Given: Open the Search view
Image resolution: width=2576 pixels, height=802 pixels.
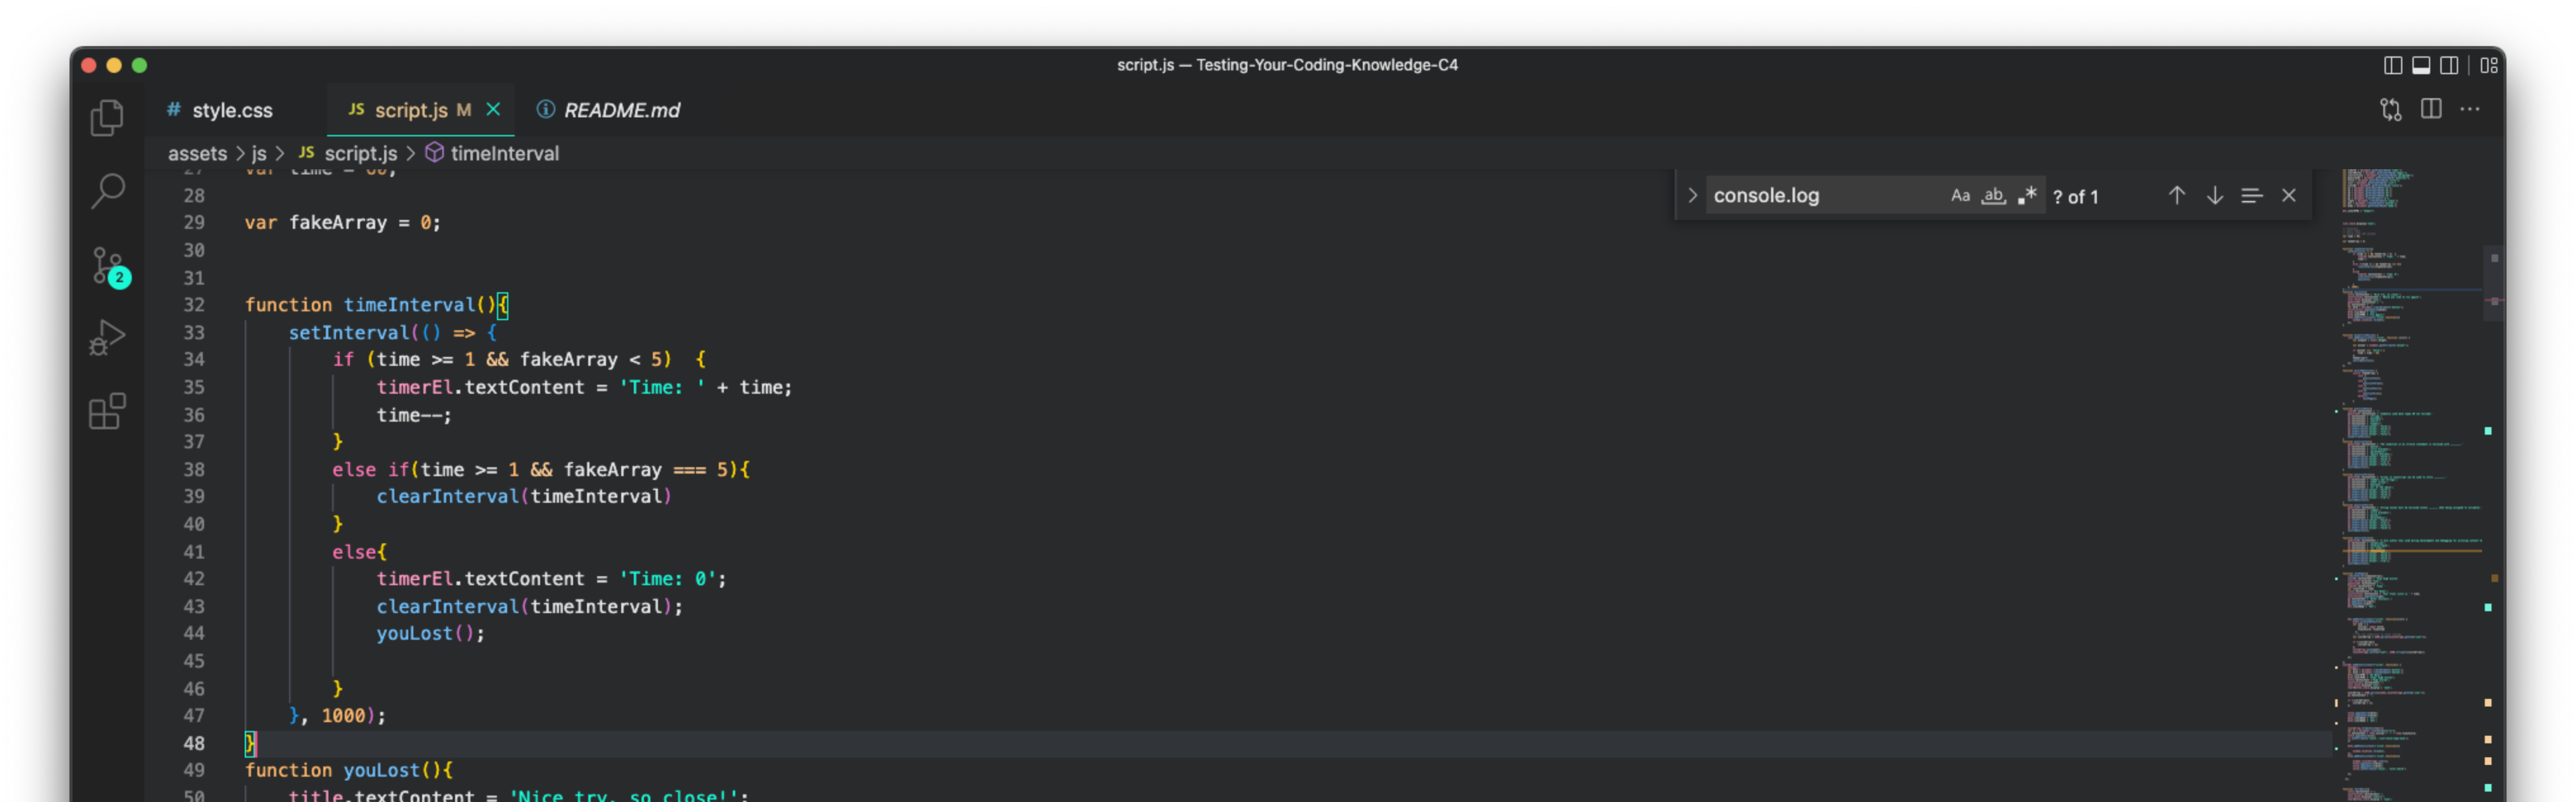Looking at the screenshot, I should (107, 190).
